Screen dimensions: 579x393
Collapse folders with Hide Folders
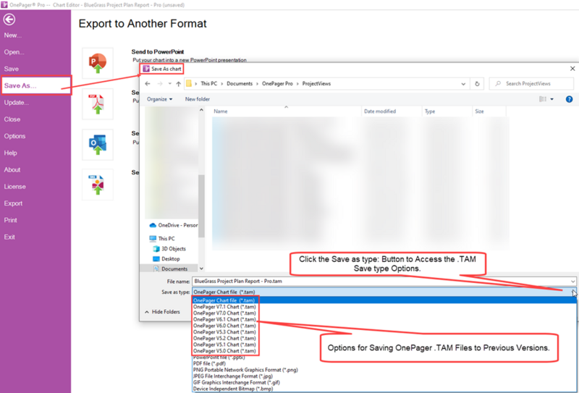point(162,312)
